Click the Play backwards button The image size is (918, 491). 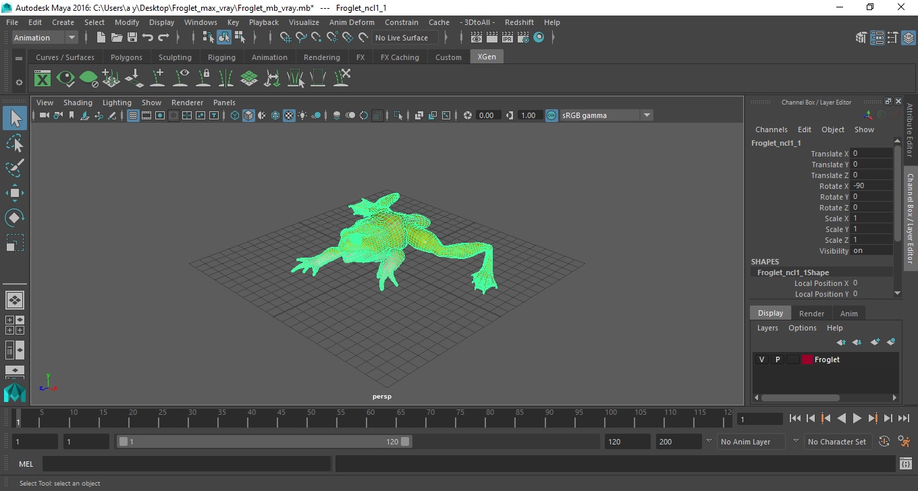tap(841, 418)
